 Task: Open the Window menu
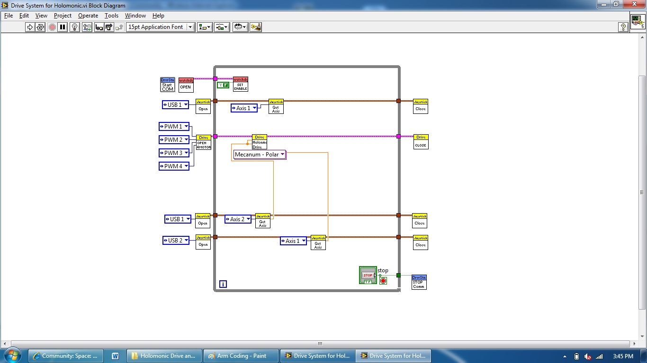135,16
